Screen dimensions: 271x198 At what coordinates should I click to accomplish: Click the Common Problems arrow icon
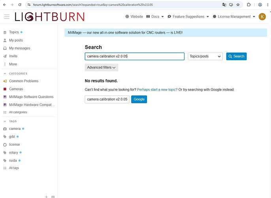point(5,81)
